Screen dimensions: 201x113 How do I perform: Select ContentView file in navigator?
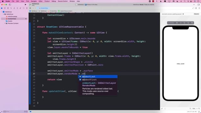coord(14,19)
